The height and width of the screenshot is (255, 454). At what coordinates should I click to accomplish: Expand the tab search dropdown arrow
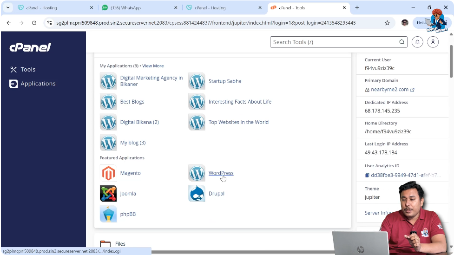point(8,8)
